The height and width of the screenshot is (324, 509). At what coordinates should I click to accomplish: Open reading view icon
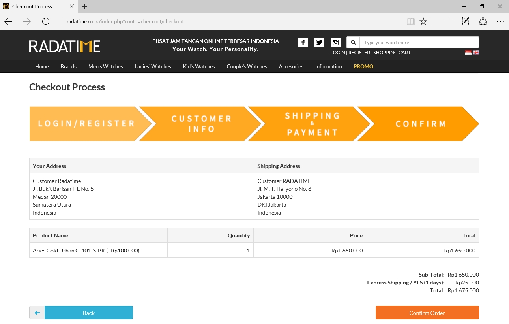(x=411, y=21)
